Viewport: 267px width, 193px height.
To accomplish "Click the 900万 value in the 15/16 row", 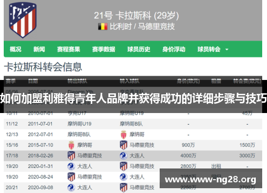I will click(189, 145).
